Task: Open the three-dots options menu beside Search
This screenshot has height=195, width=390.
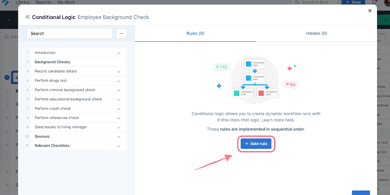Action: tap(121, 34)
